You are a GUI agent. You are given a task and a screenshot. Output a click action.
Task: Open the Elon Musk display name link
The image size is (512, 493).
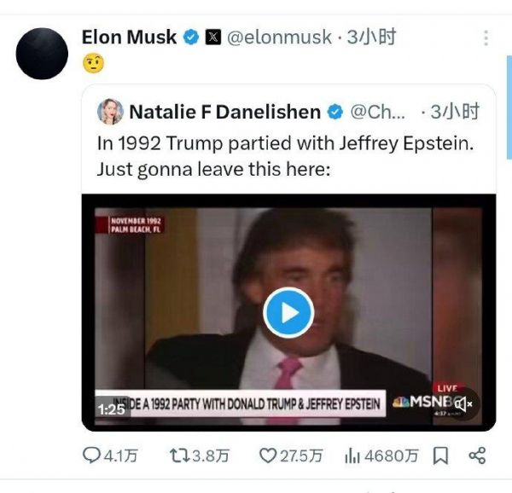[x=129, y=38]
